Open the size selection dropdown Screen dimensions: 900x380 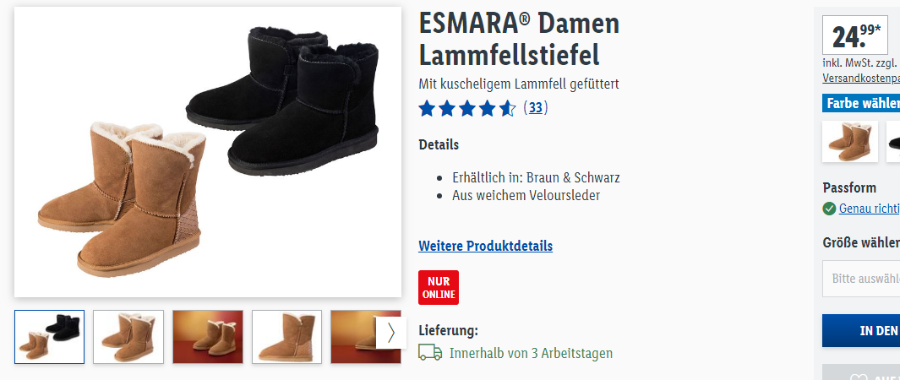861,279
